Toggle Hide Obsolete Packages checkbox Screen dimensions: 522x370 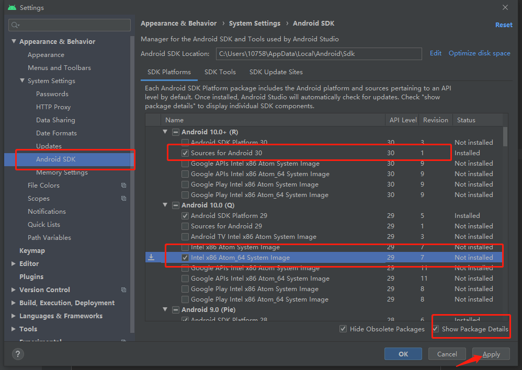pos(343,329)
